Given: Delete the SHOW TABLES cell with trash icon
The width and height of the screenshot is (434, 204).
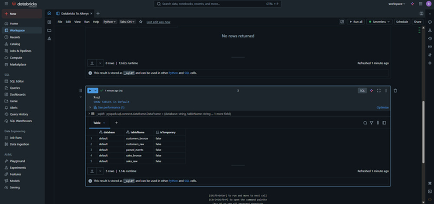Looking at the screenshot, I should coord(395,90).
